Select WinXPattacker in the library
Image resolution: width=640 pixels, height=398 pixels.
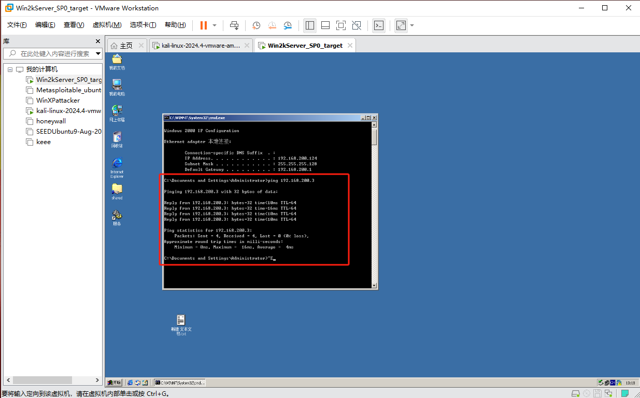[53, 101]
